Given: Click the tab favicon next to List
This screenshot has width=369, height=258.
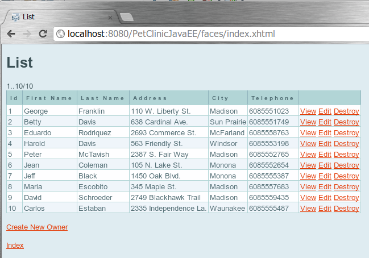Looking at the screenshot, I should [x=15, y=18].
